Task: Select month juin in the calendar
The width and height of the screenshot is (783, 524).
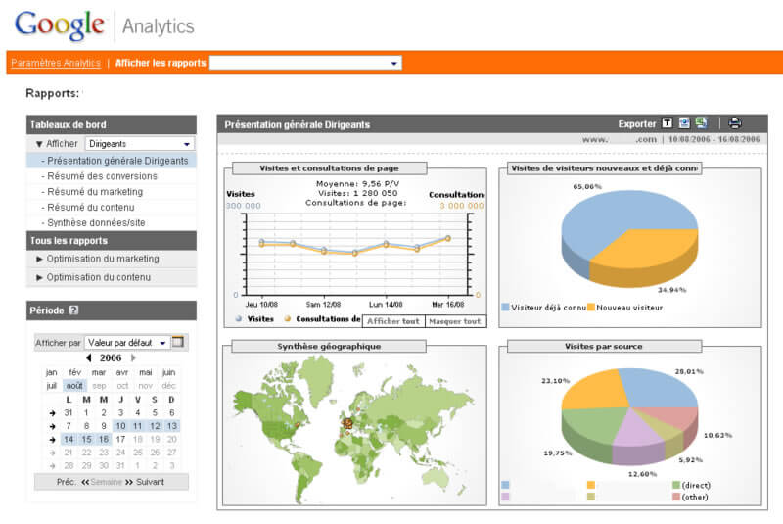Action: [168, 372]
